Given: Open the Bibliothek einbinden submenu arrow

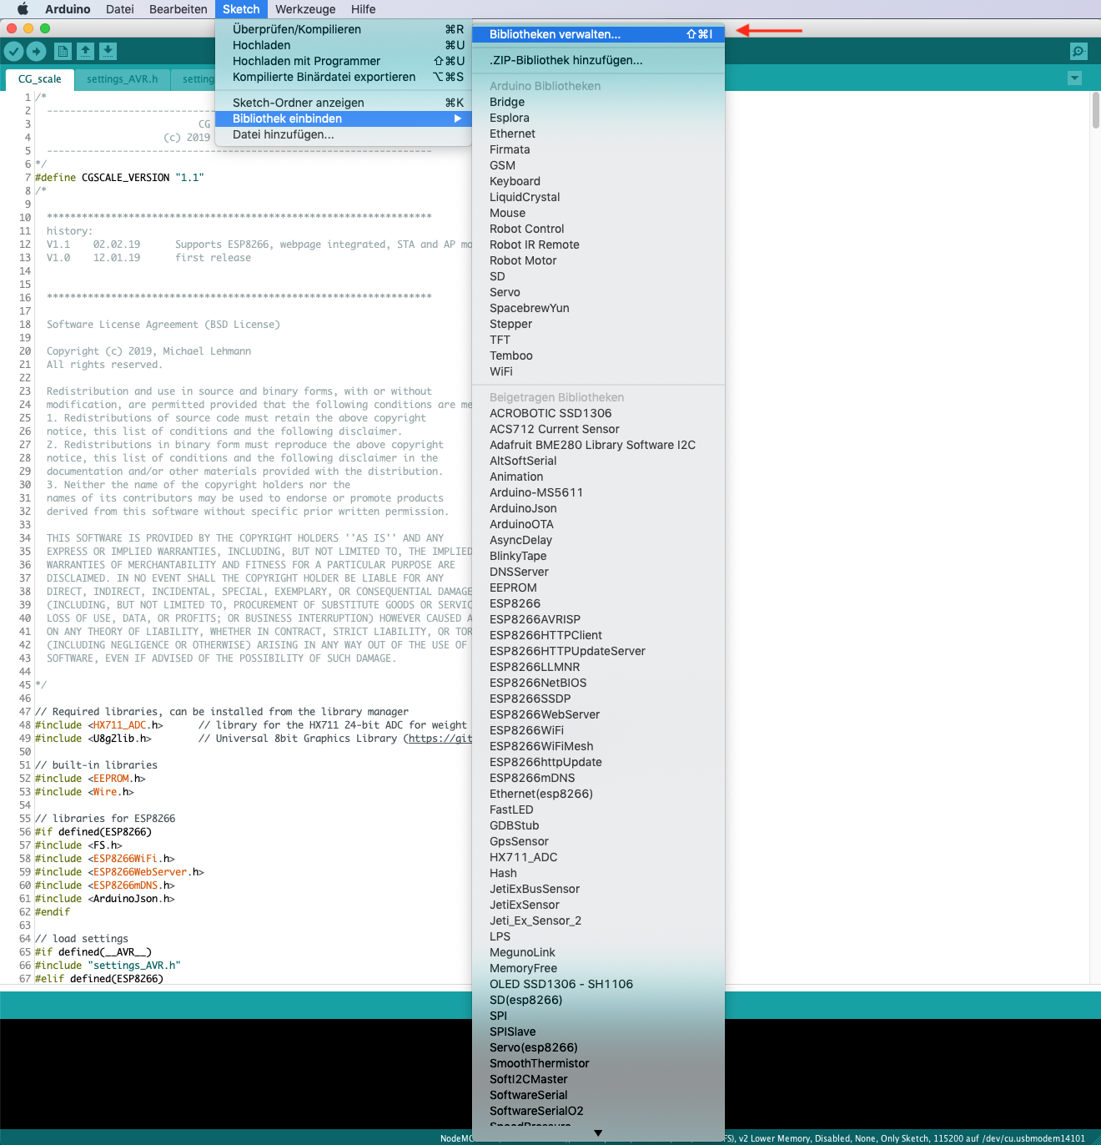Looking at the screenshot, I should 458,119.
